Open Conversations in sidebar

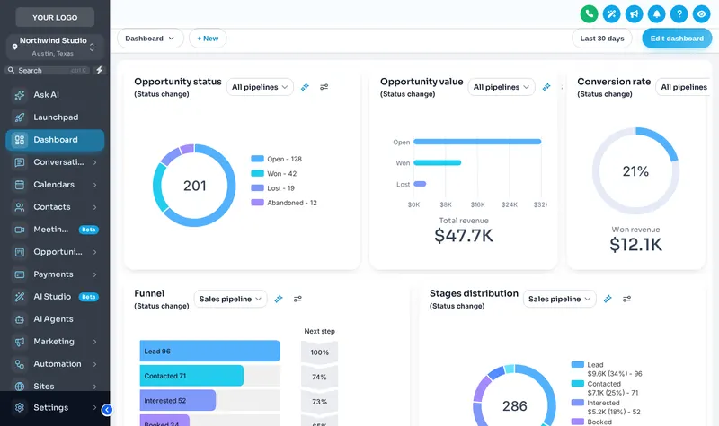tap(55, 162)
